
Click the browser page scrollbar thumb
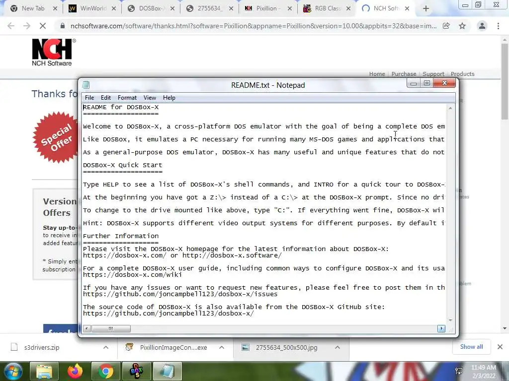pos(505,81)
